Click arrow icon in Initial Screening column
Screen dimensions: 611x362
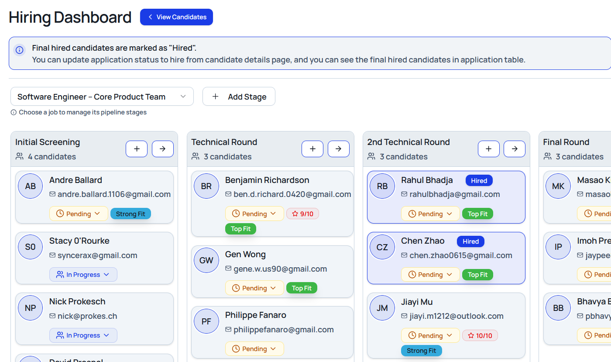162,149
